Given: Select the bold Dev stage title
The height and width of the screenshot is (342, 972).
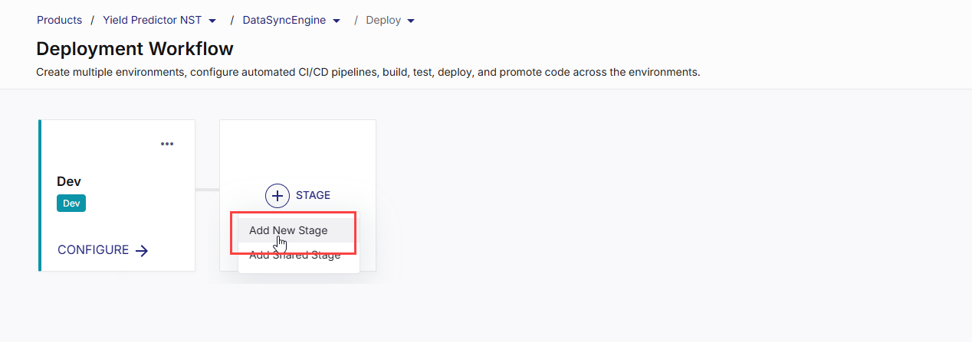Looking at the screenshot, I should (x=69, y=181).
